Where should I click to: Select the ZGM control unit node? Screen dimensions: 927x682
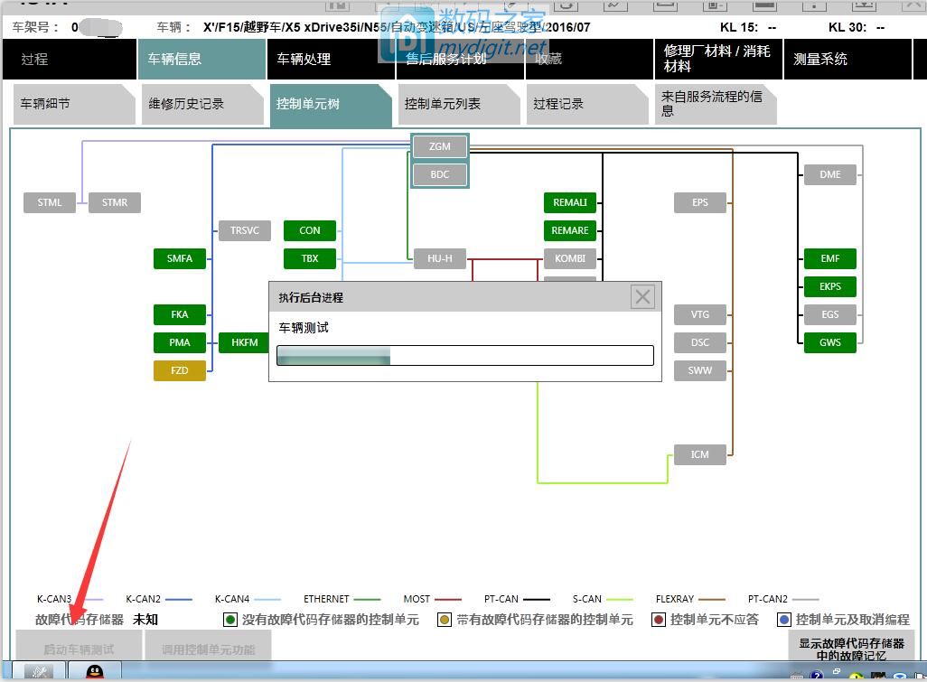(x=440, y=146)
